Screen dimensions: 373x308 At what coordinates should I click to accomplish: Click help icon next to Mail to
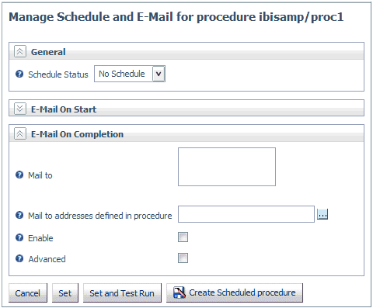pyautogui.click(x=19, y=175)
